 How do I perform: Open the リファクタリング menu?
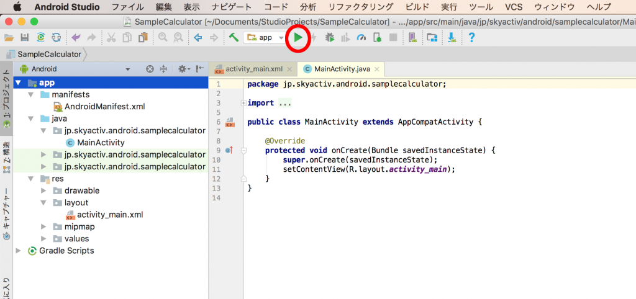(x=361, y=7)
